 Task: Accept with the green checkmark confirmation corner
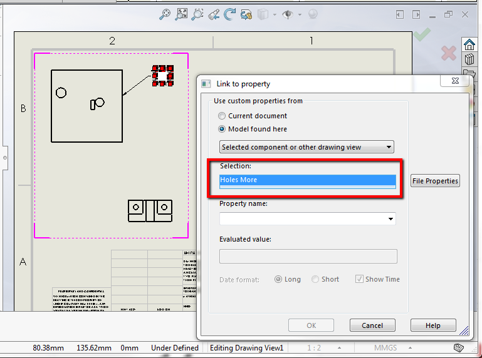point(422,34)
